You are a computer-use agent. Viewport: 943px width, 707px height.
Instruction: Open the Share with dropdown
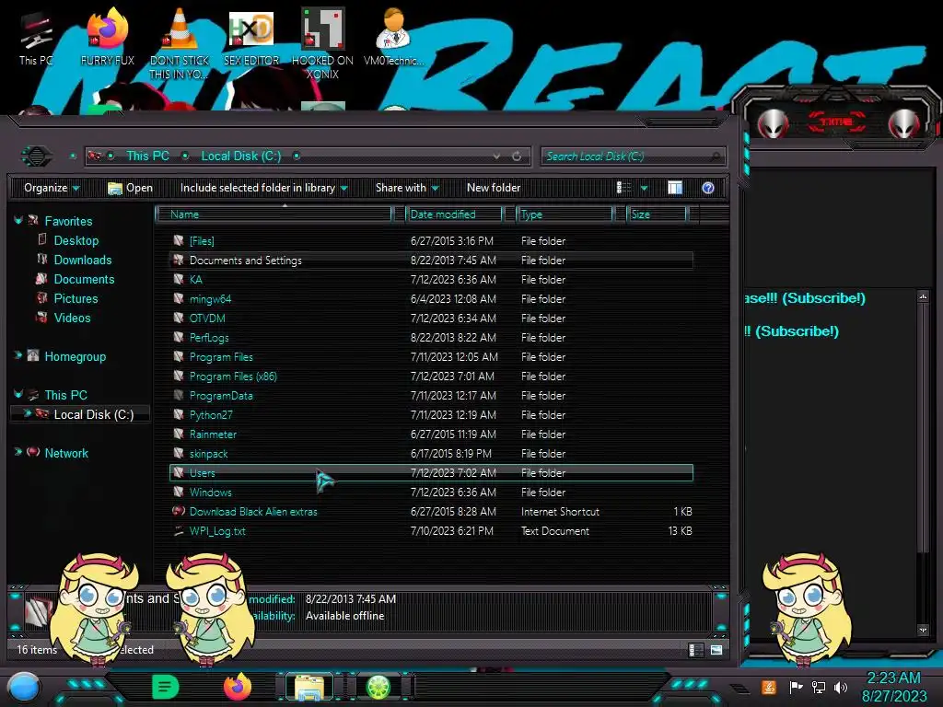click(407, 188)
